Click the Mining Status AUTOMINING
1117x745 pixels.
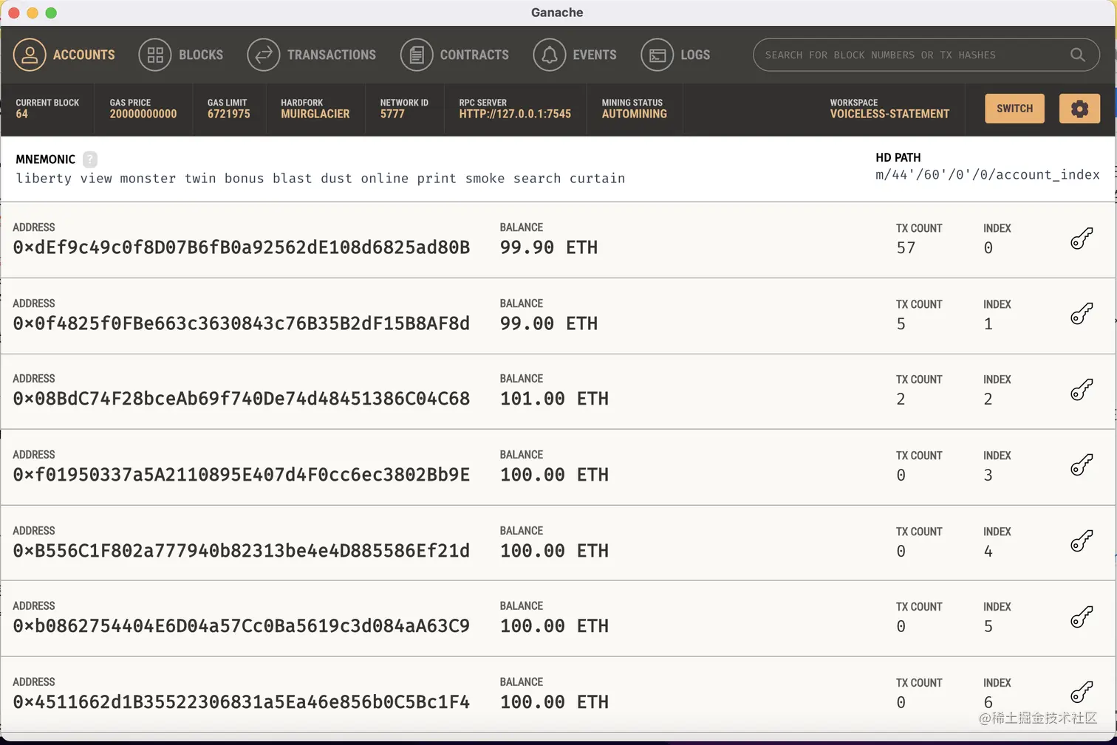[x=635, y=114]
